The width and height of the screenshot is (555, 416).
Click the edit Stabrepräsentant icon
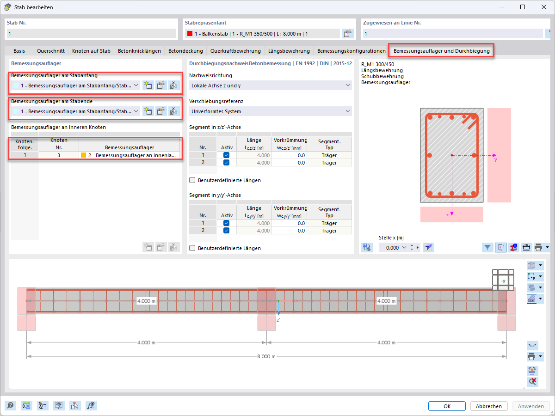point(348,33)
